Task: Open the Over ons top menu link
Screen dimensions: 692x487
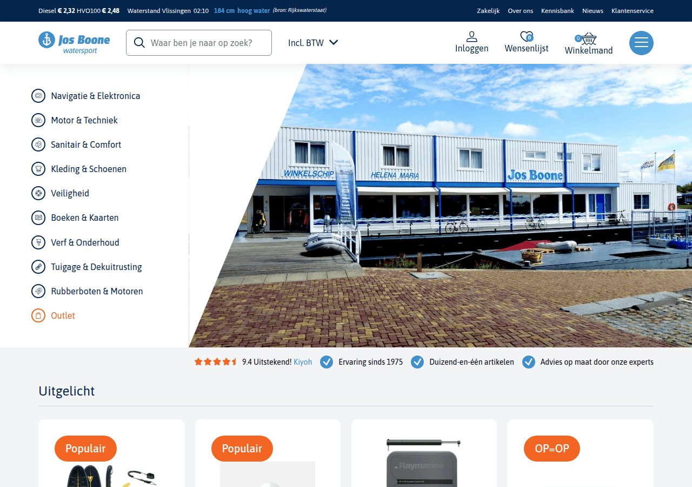Action: click(521, 11)
